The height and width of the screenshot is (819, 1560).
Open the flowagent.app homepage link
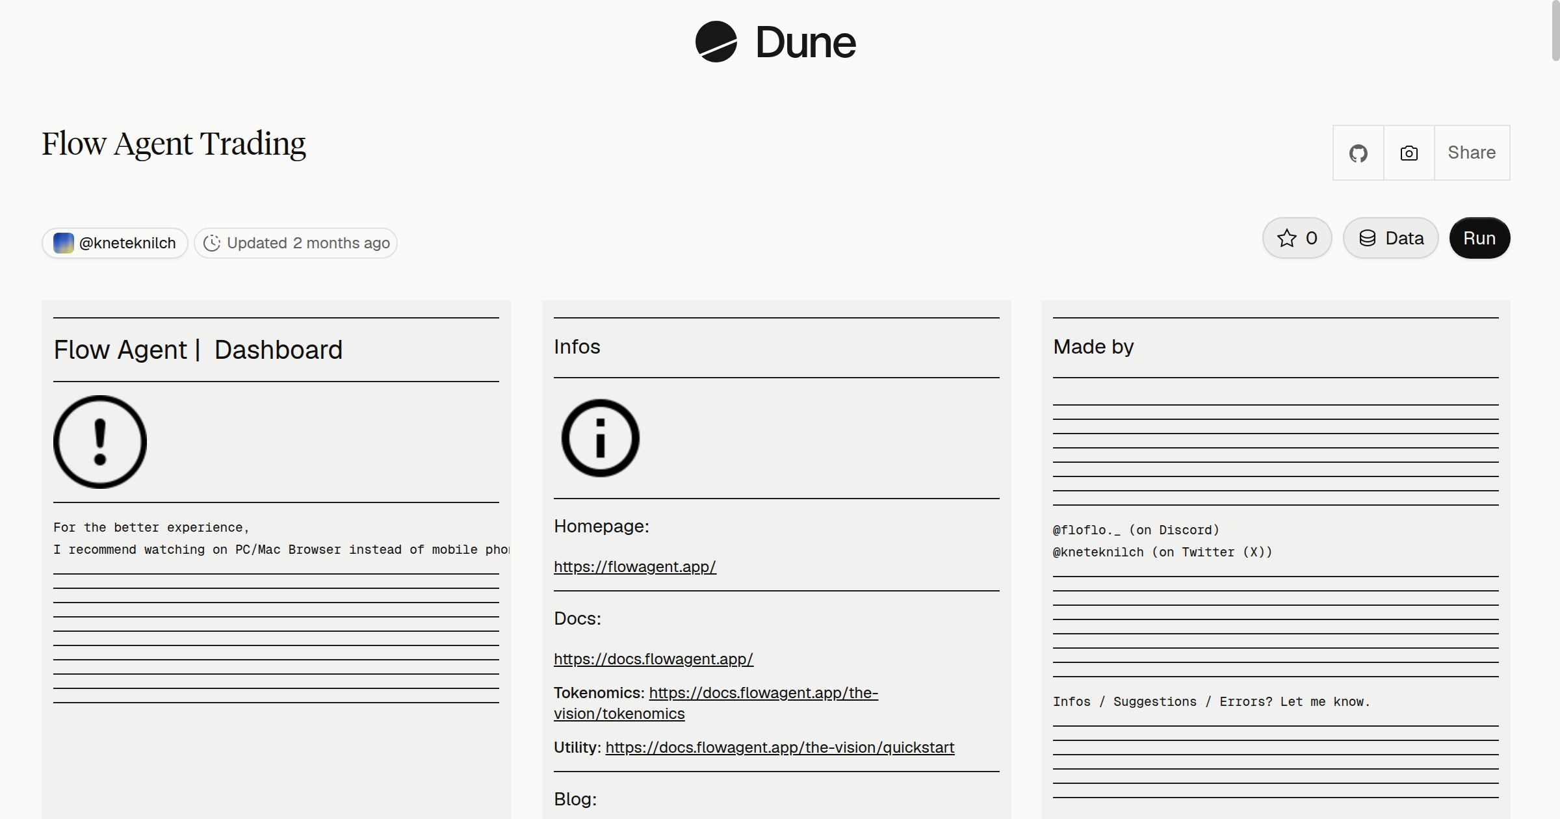635,567
